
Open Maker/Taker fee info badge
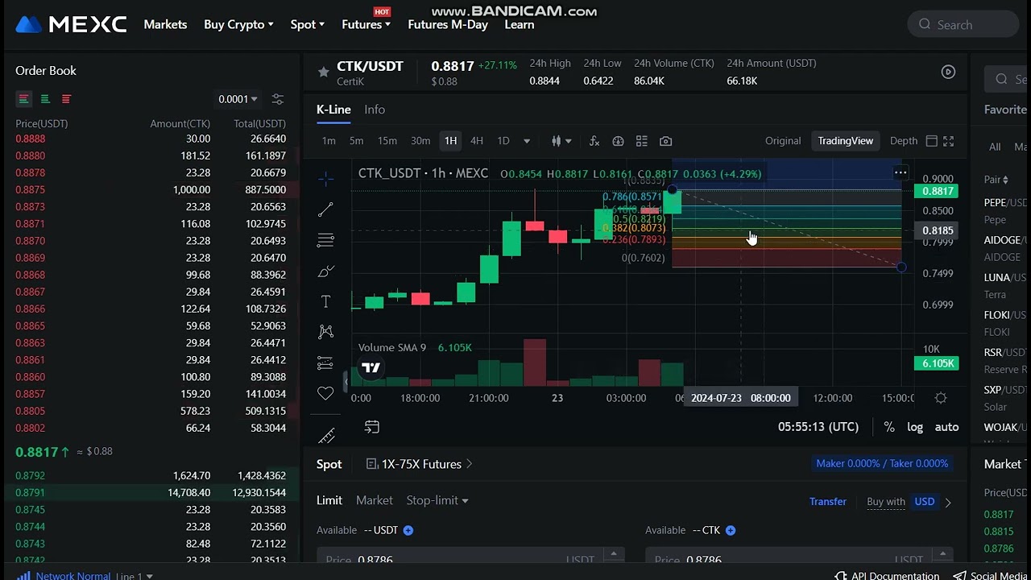point(882,463)
